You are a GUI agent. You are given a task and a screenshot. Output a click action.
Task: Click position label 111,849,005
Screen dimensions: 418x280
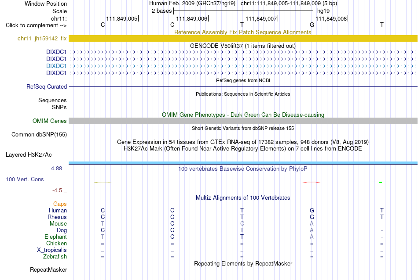(x=121, y=18)
